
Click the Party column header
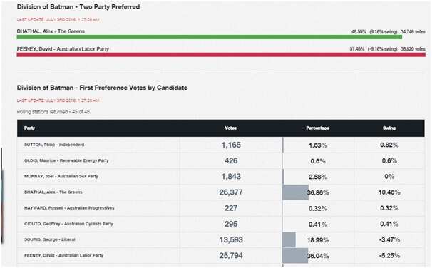[29, 128]
